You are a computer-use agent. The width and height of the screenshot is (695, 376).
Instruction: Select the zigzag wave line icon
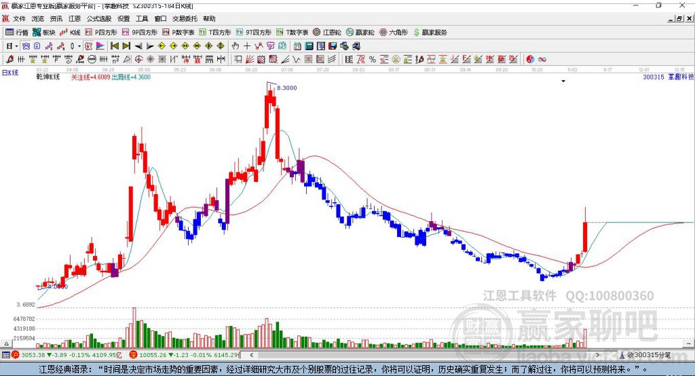(296, 60)
